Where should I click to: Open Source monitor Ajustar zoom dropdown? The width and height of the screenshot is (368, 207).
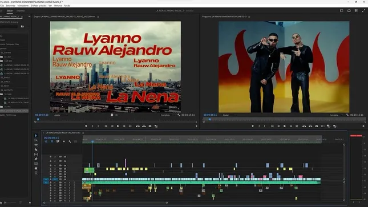tap(60, 115)
